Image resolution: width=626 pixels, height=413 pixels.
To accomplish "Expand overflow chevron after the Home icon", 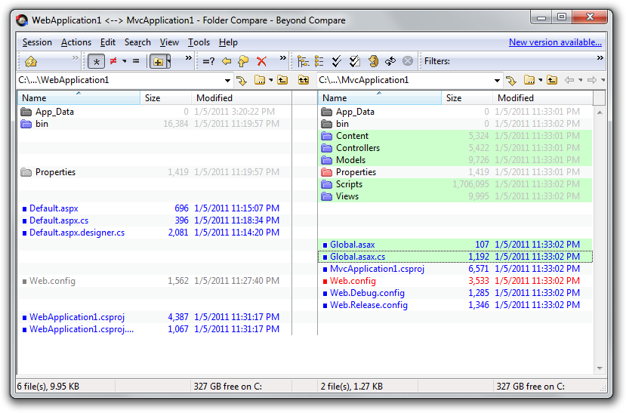I will click(75, 58).
